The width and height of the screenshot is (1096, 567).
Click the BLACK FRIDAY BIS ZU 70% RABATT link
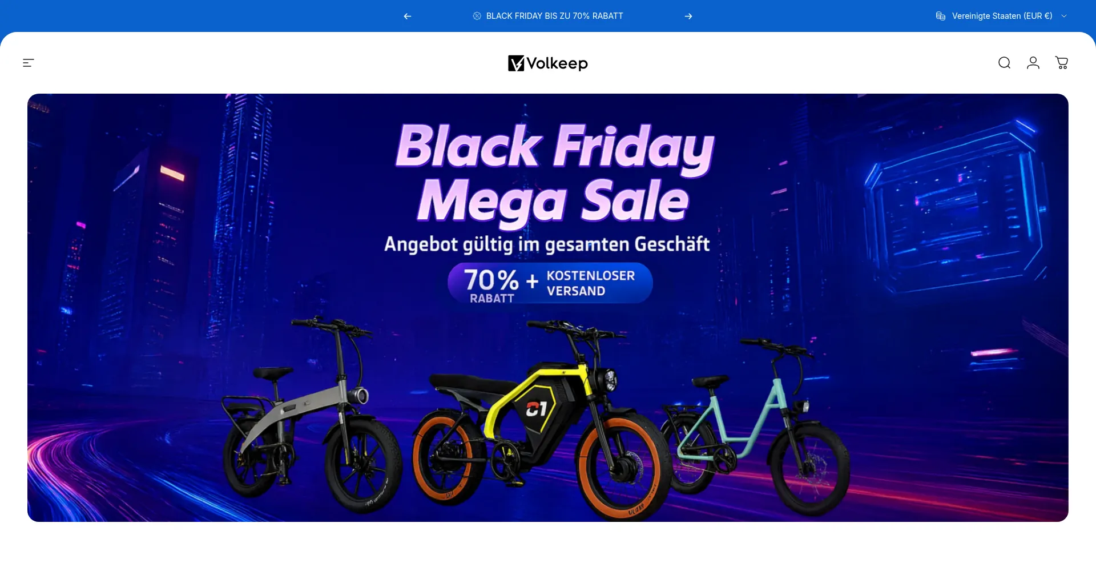(x=554, y=16)
